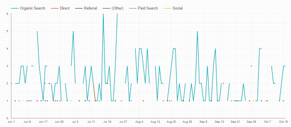The height and width of the screenshot is (127, 291).
Task: Select the orange Direct point at value 2 near Sep 13
Action: click(223, 83)
